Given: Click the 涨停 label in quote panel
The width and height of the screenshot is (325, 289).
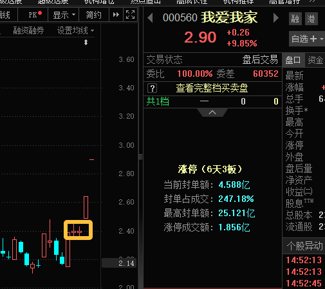Looking at the screenshot, I should click(294, 145).
